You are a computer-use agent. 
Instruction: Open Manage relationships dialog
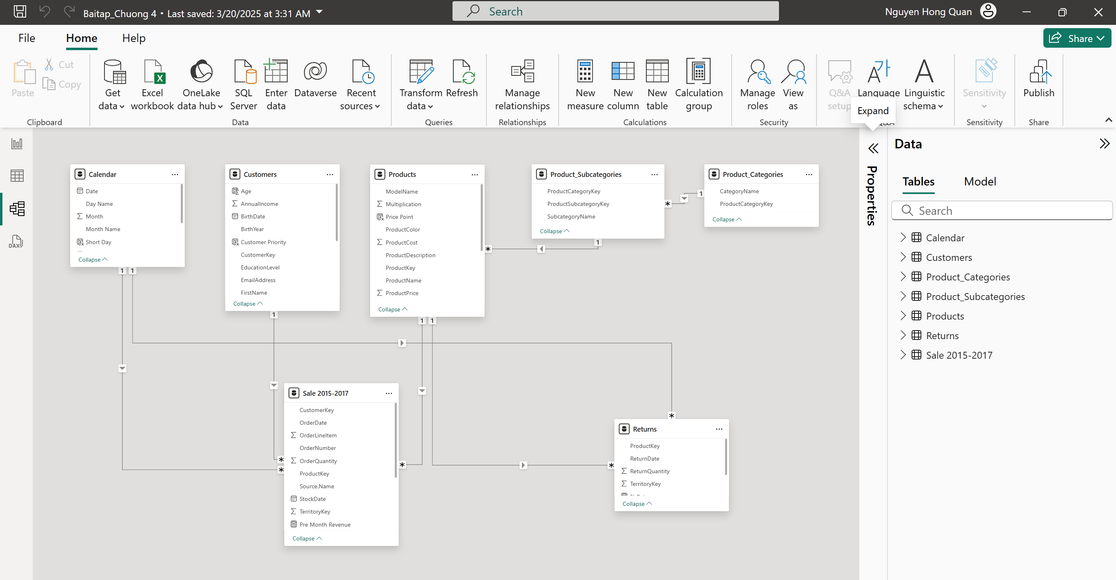coord(522,85)
